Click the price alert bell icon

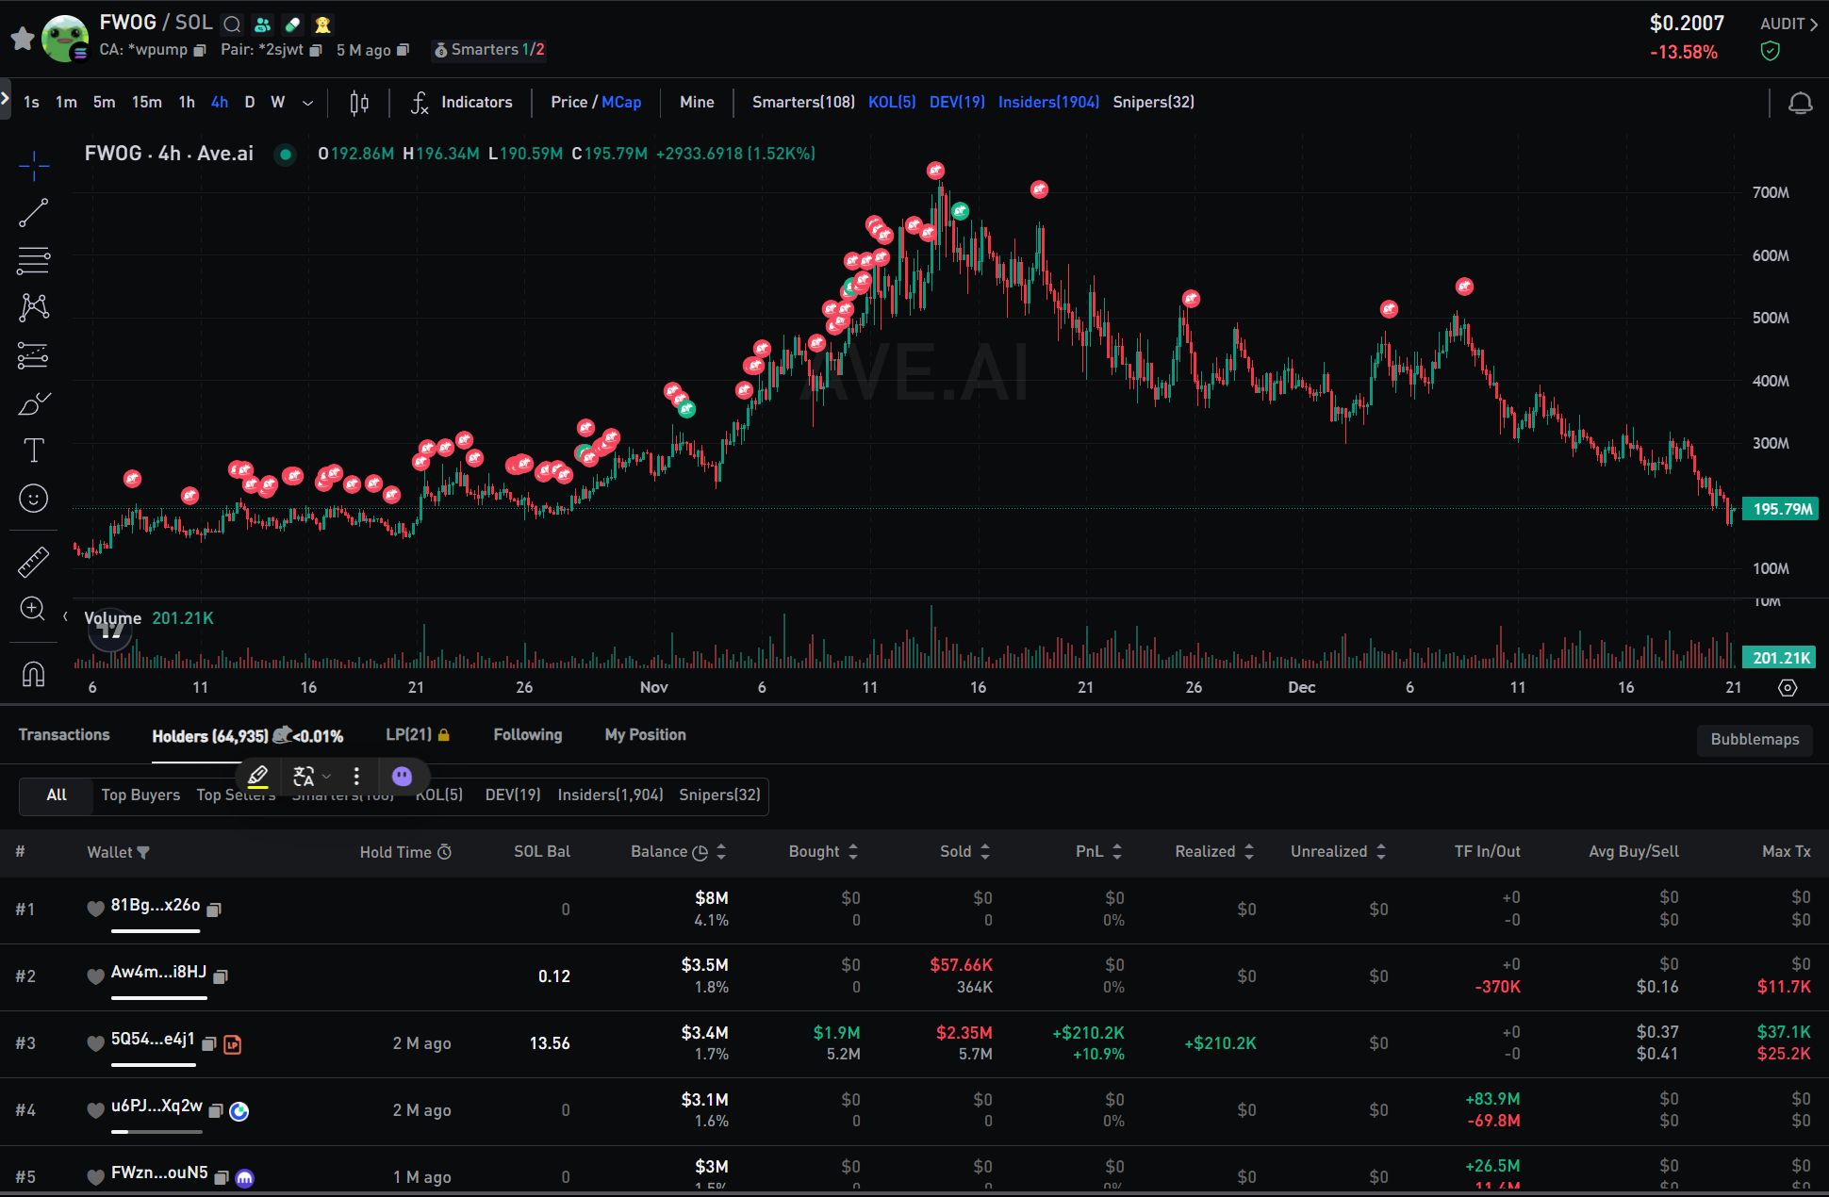click(x=1800, y=103)
